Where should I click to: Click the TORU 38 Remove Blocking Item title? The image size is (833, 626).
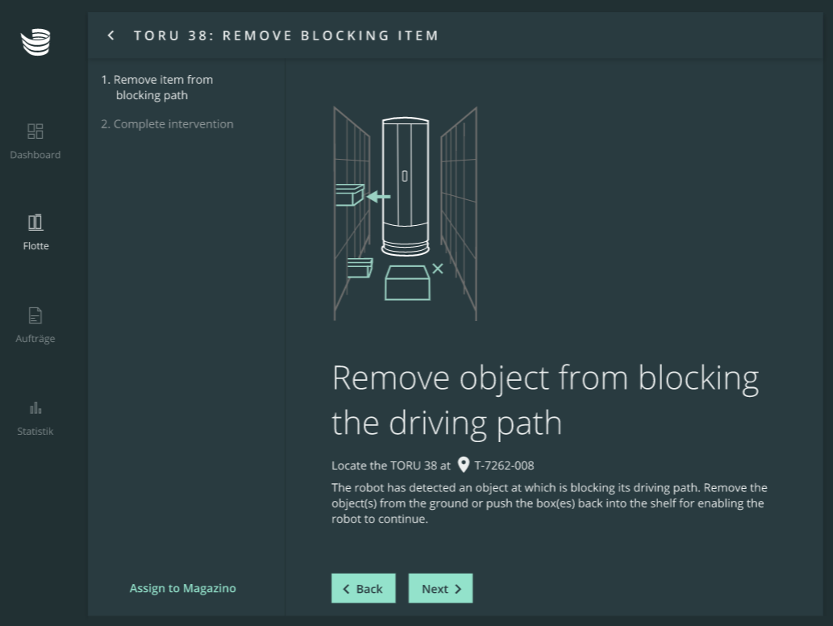[x=286, y=35]
